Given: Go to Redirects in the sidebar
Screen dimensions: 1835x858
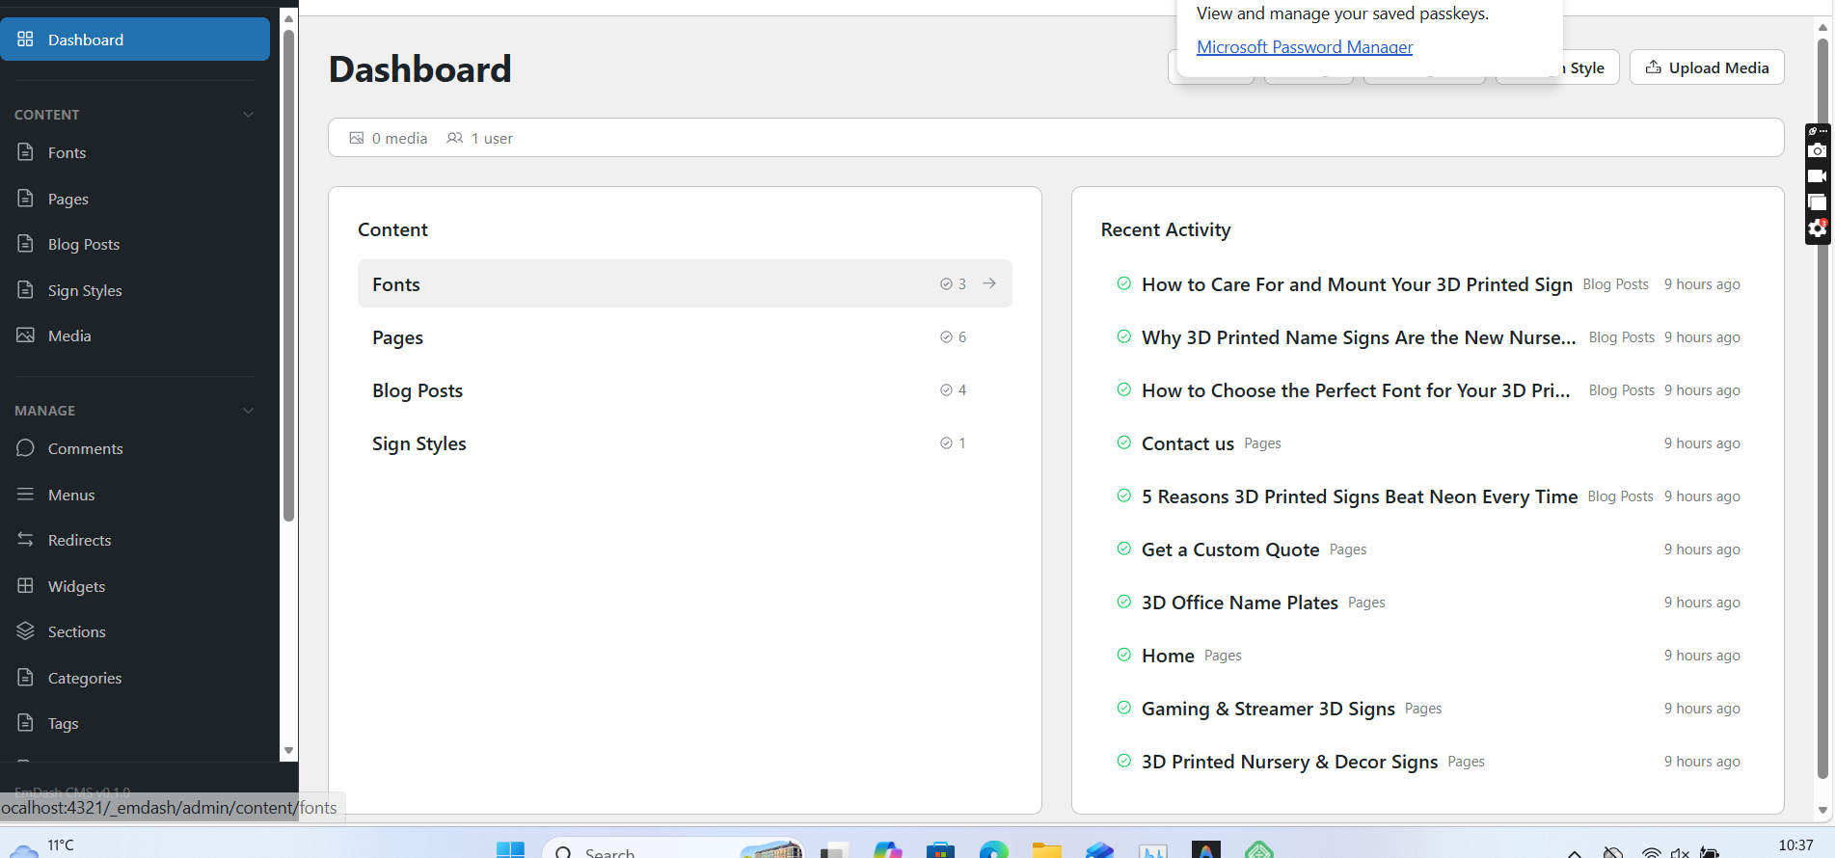Looking at the screenshot, I should pos(79,540).
